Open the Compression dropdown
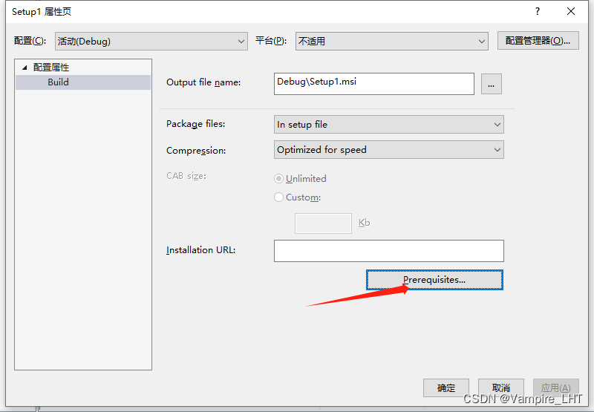Viewport: 594px width, 412px height. click(x=388, y=150)
